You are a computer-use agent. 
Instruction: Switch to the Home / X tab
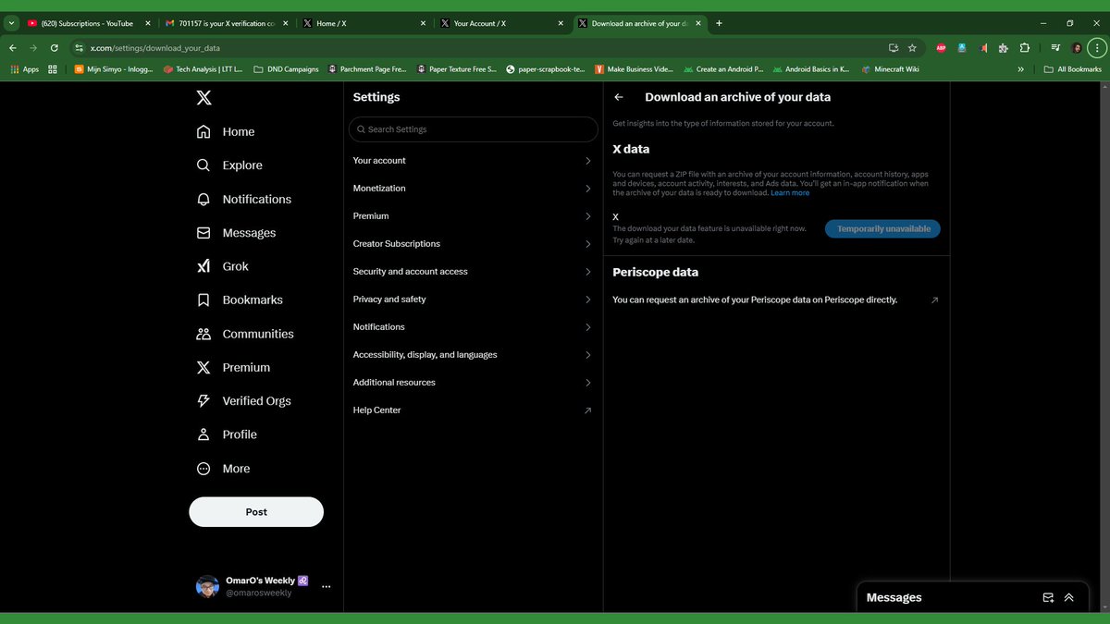pos(365,23)
